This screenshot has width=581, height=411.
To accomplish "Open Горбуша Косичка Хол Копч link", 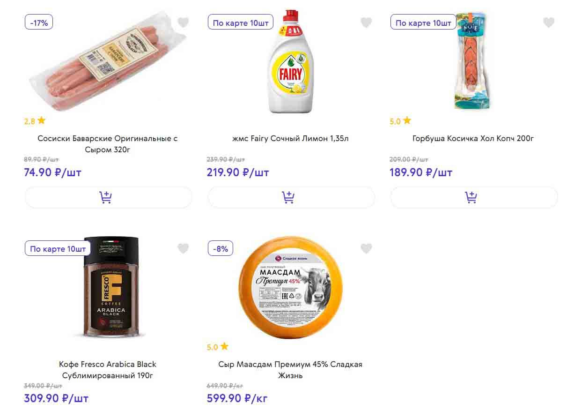I will pyautogui.click(x=473, y=138).
